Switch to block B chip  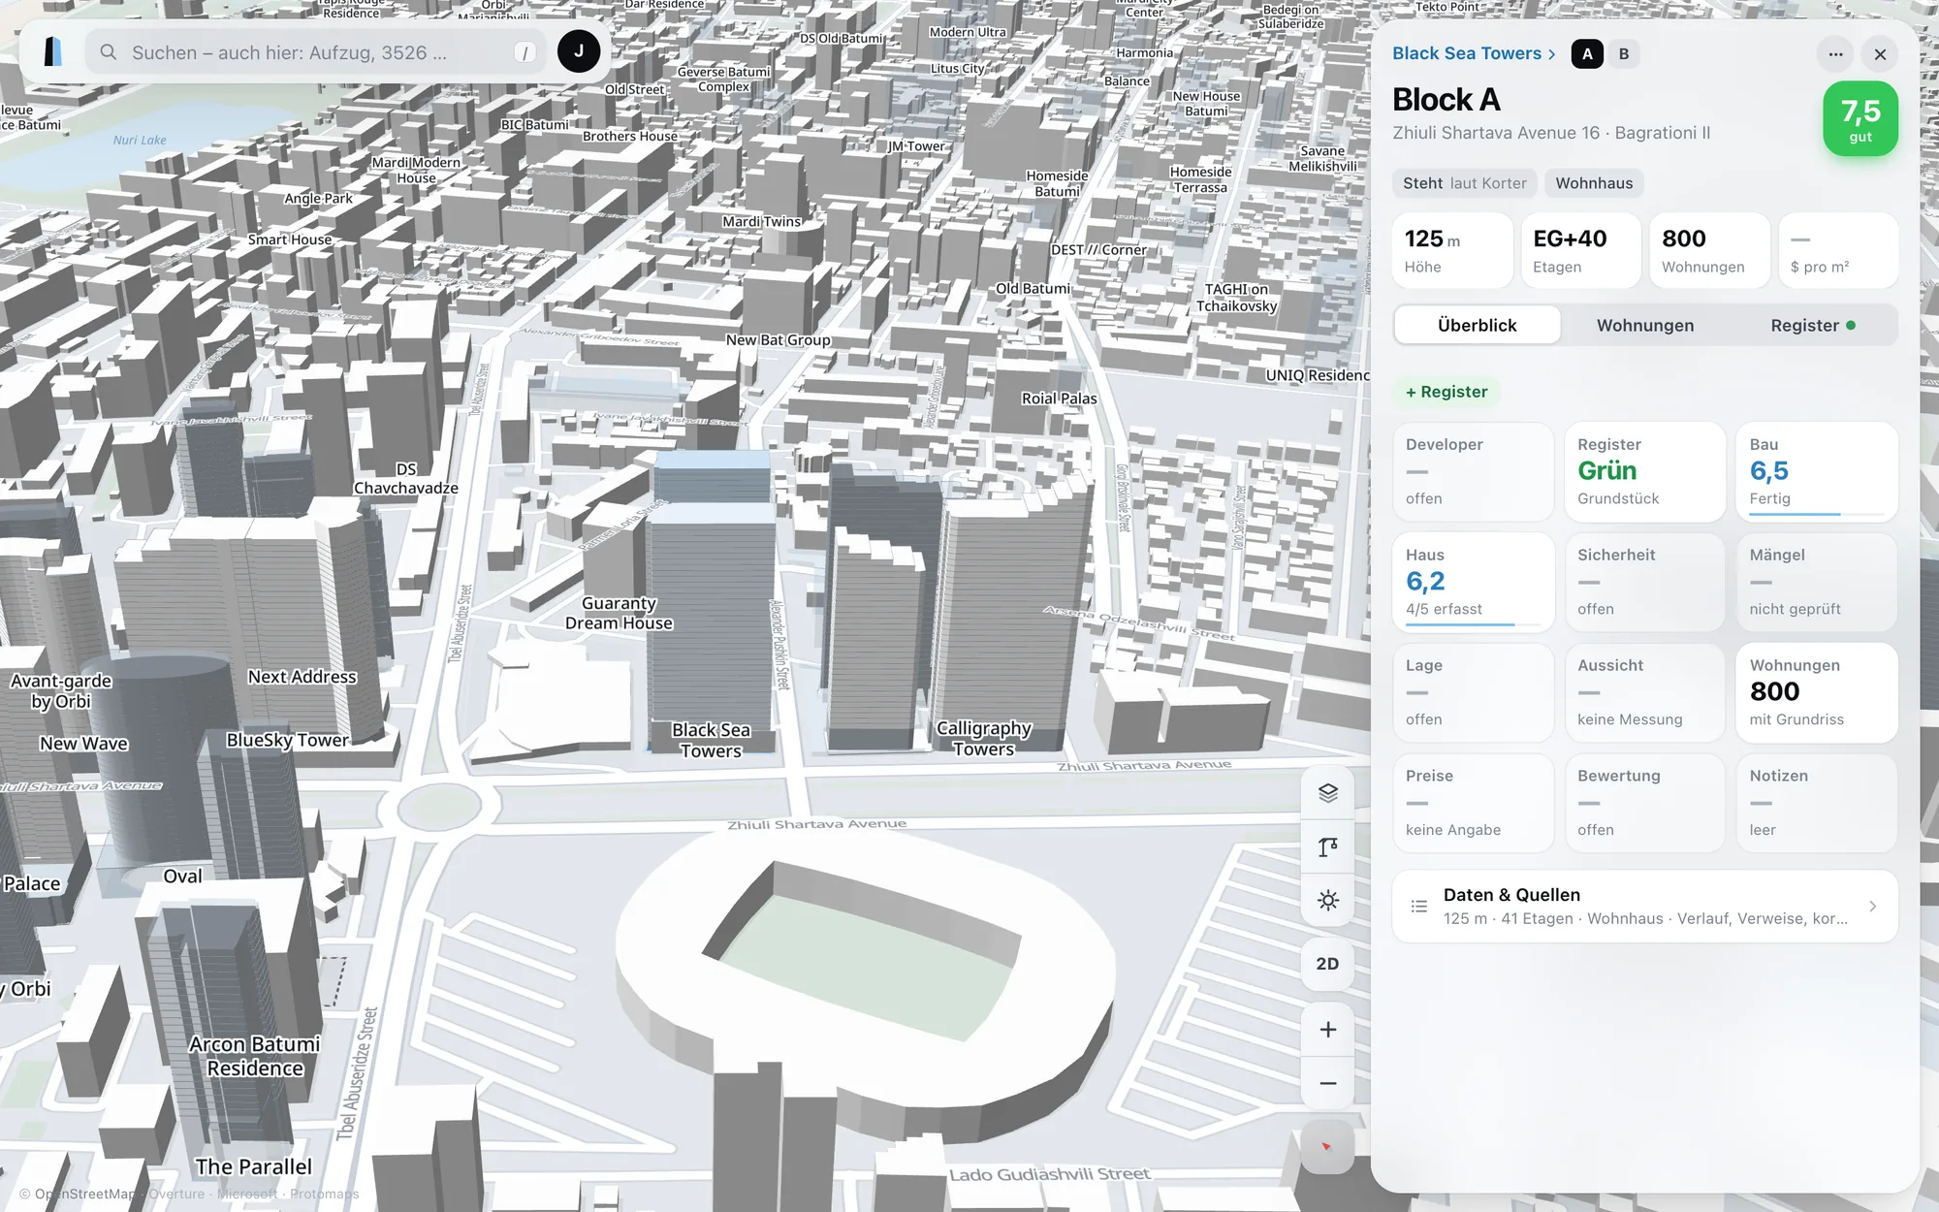(1624, 54)
